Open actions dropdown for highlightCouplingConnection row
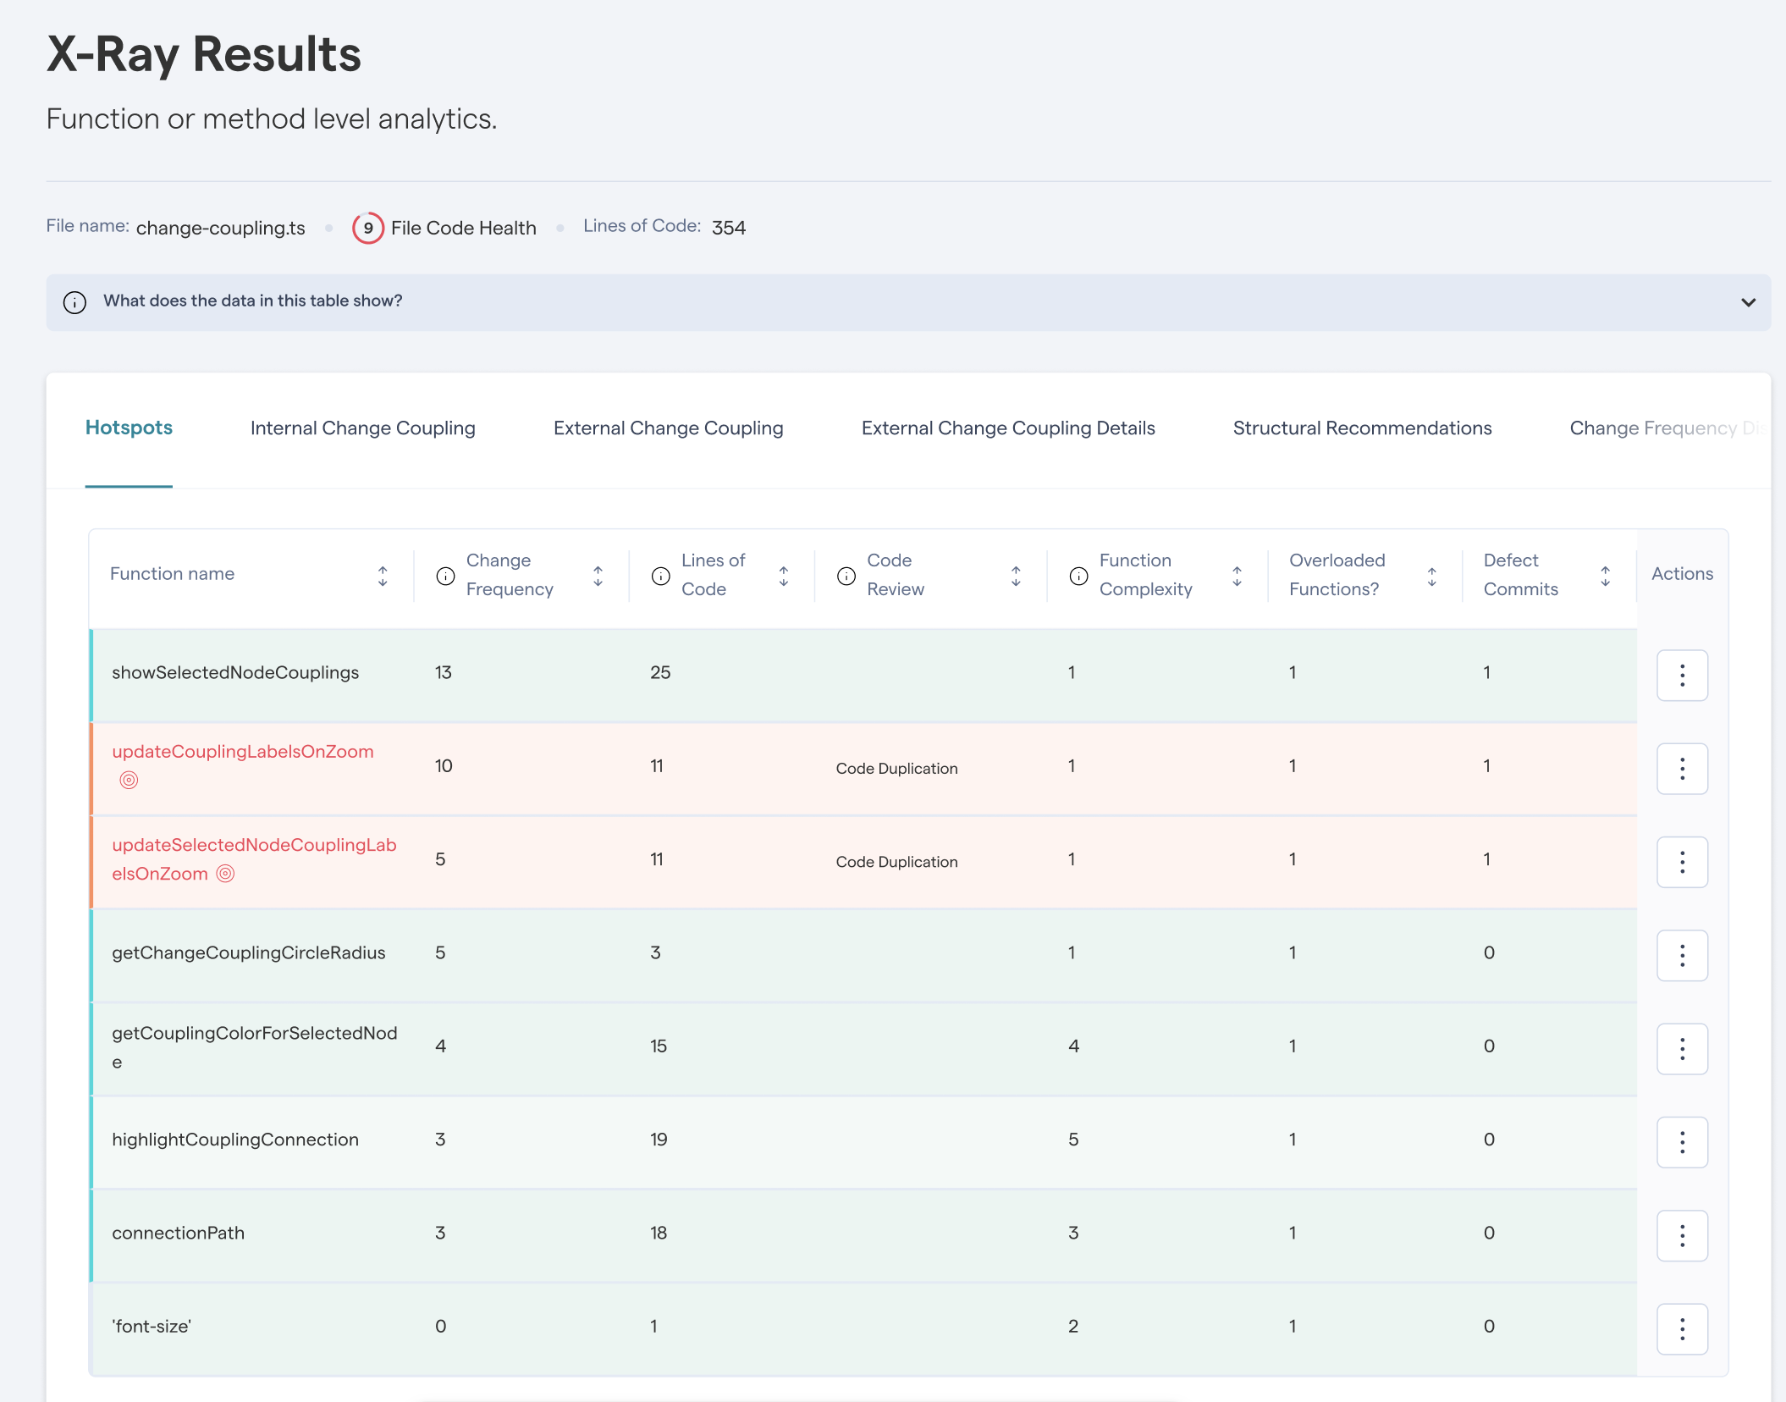Image resolution: width=1786 pixels, height=1402 pixels. [1682, 1142]
